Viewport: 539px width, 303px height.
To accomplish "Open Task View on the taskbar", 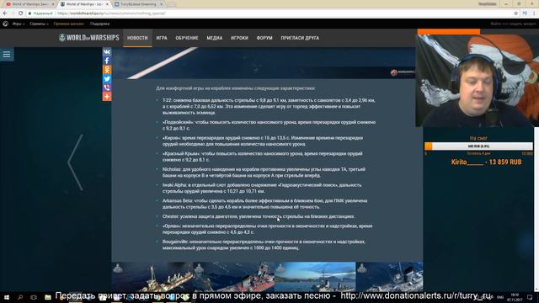I will click(34, 297).
